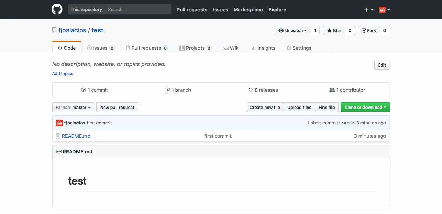Star the repository

pyautogui.click(x=334, y=30)
